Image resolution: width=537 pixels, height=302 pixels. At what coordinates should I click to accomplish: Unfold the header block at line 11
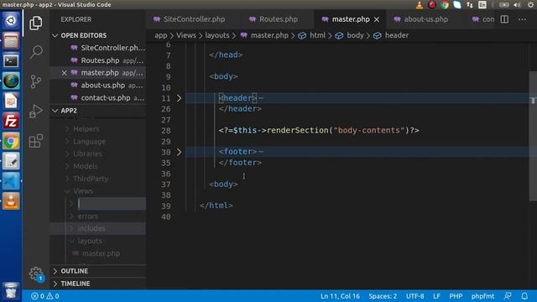point(179,98)
